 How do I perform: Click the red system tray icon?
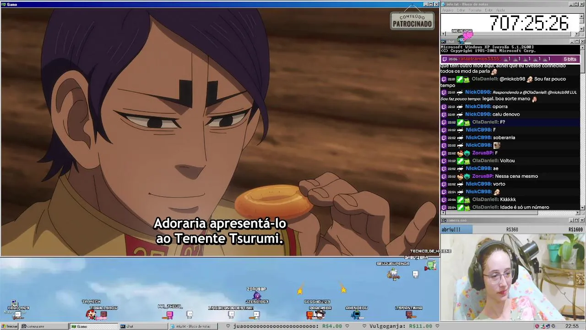(x=537, y=326)
